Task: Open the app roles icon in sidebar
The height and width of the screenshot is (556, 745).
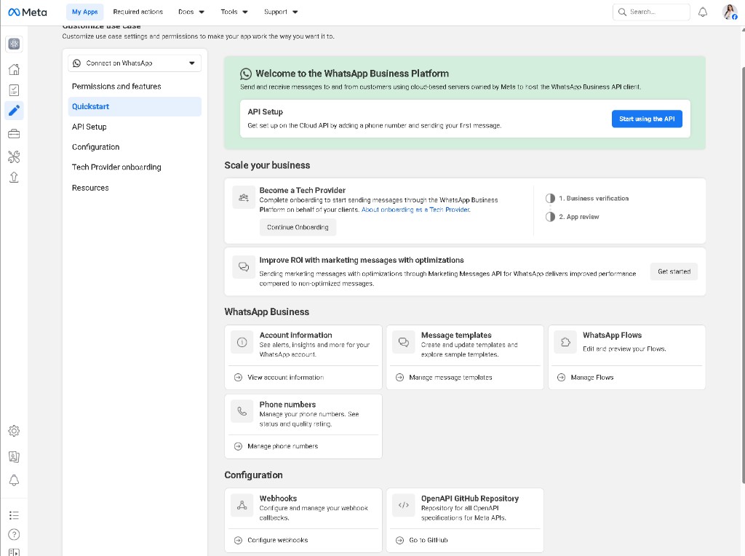Action: [x=15, y=457]
